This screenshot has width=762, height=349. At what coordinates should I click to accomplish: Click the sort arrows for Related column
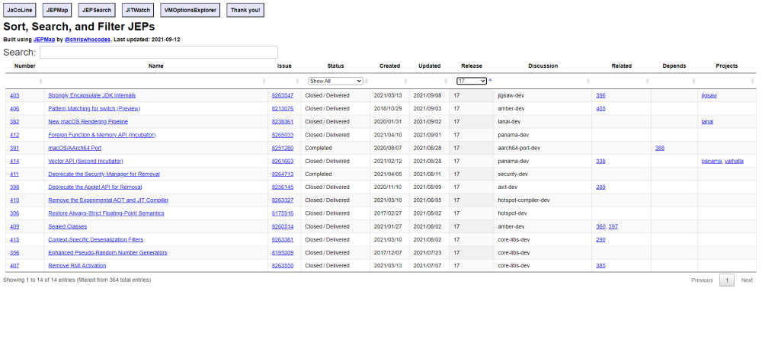[647, 81]
